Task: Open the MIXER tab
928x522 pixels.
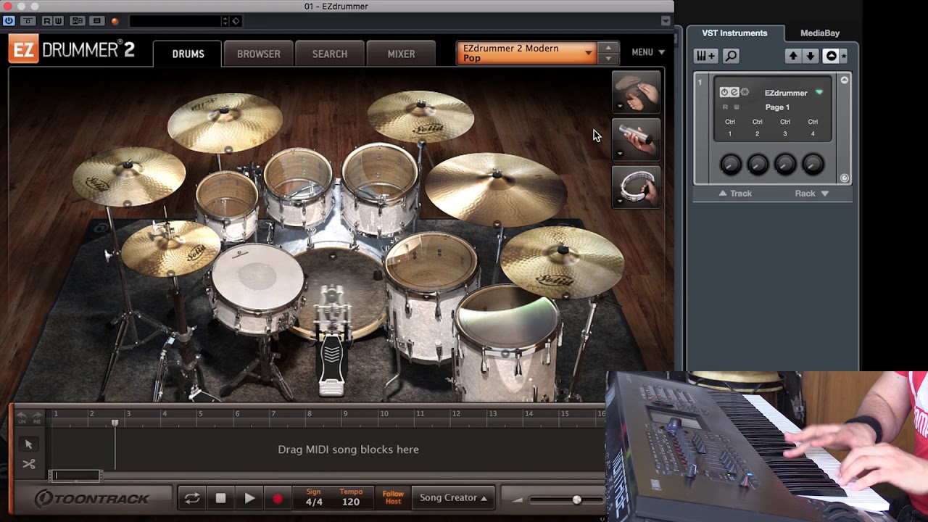Action: point(401,54)
